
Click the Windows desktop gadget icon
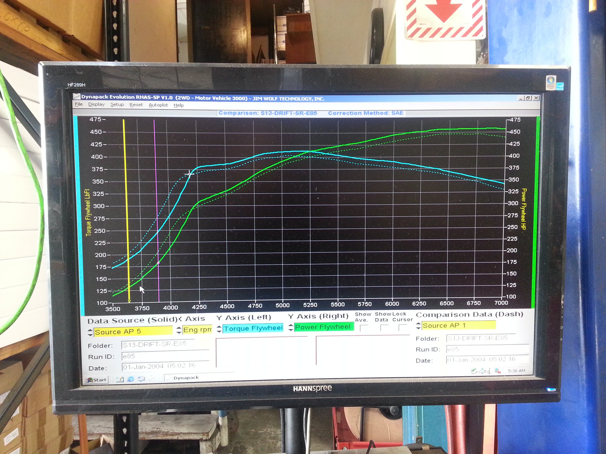(x=550, y=82)
